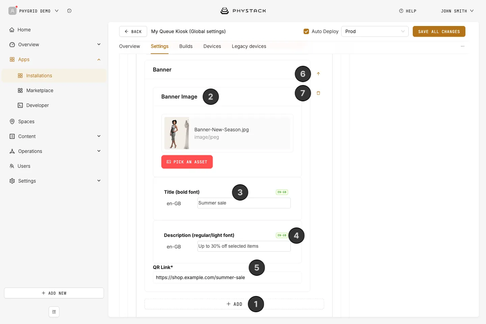This screenshot has width=486, height=324.
Task: Delete banner item with the trash icon
Action: (x=318, y=93)
